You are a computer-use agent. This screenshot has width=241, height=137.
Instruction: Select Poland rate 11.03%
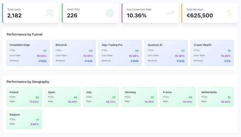coord(34,102)
